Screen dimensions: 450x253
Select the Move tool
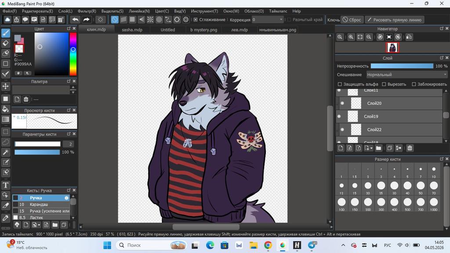pyautogui.click(x=5, y=86)
